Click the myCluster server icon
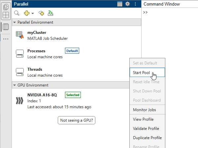 20,35
